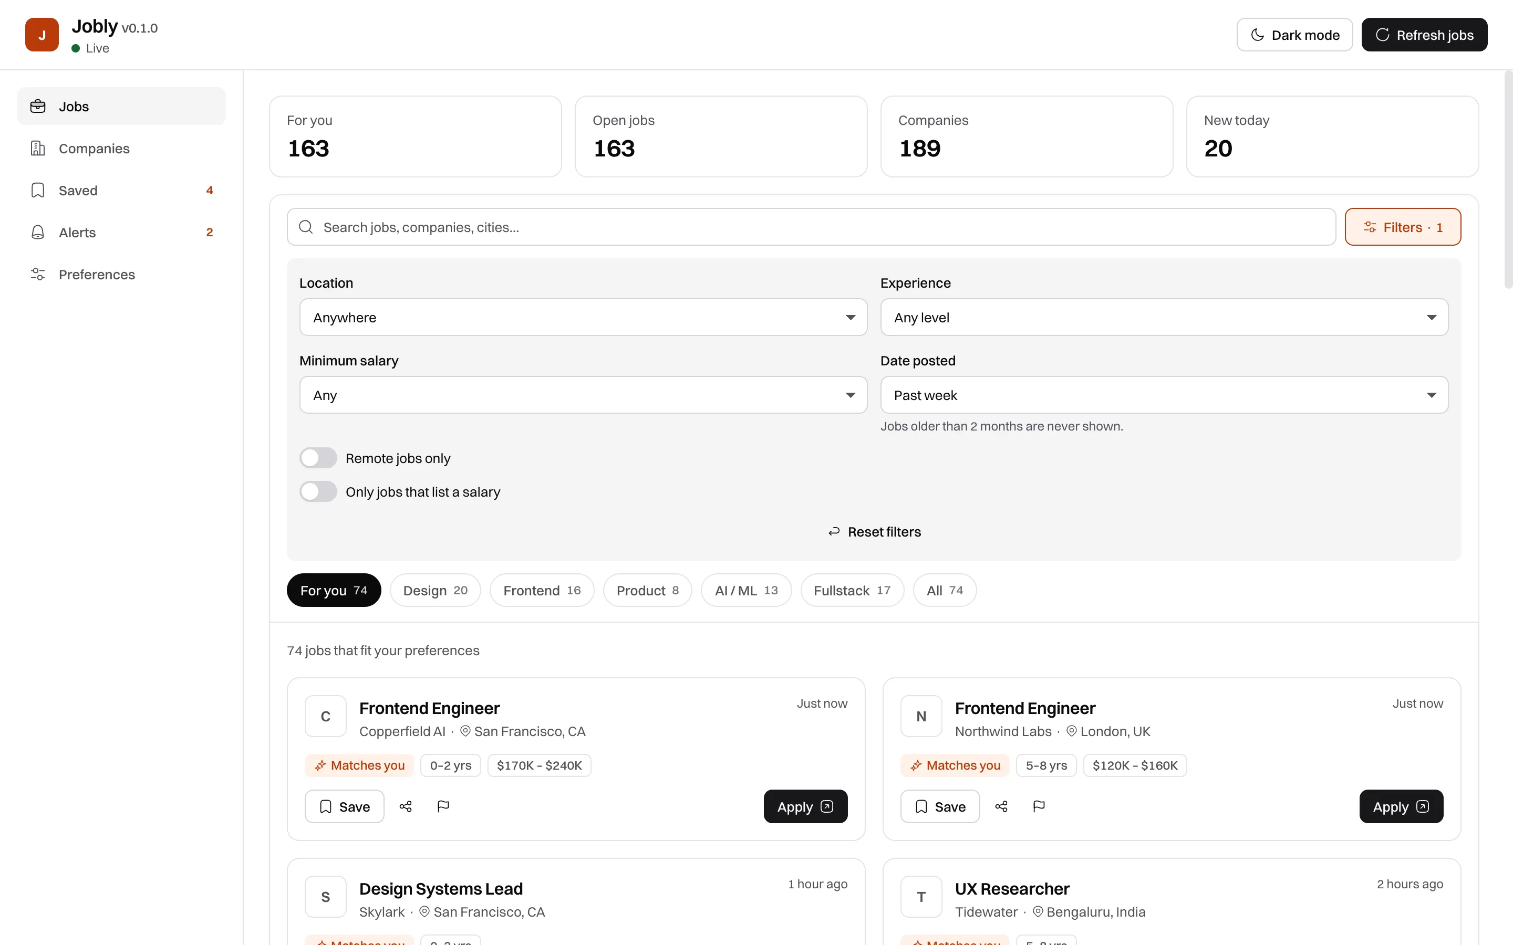
Task: Click the Jobly J logo icon
Action: click(x=42, y=34)
